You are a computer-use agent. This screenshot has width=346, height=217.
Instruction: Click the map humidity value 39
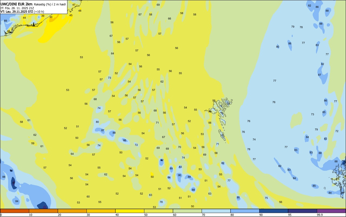tap(43, 16)
